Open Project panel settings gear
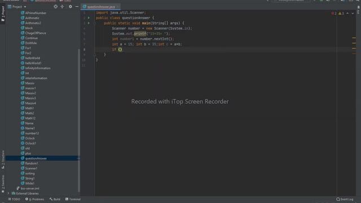This screenshot has height=203, width=361. click(x=70, y=7)
